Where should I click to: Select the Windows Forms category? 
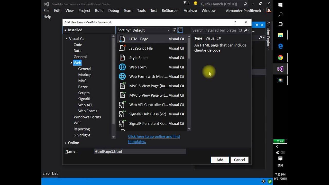(x=87, y=117)
